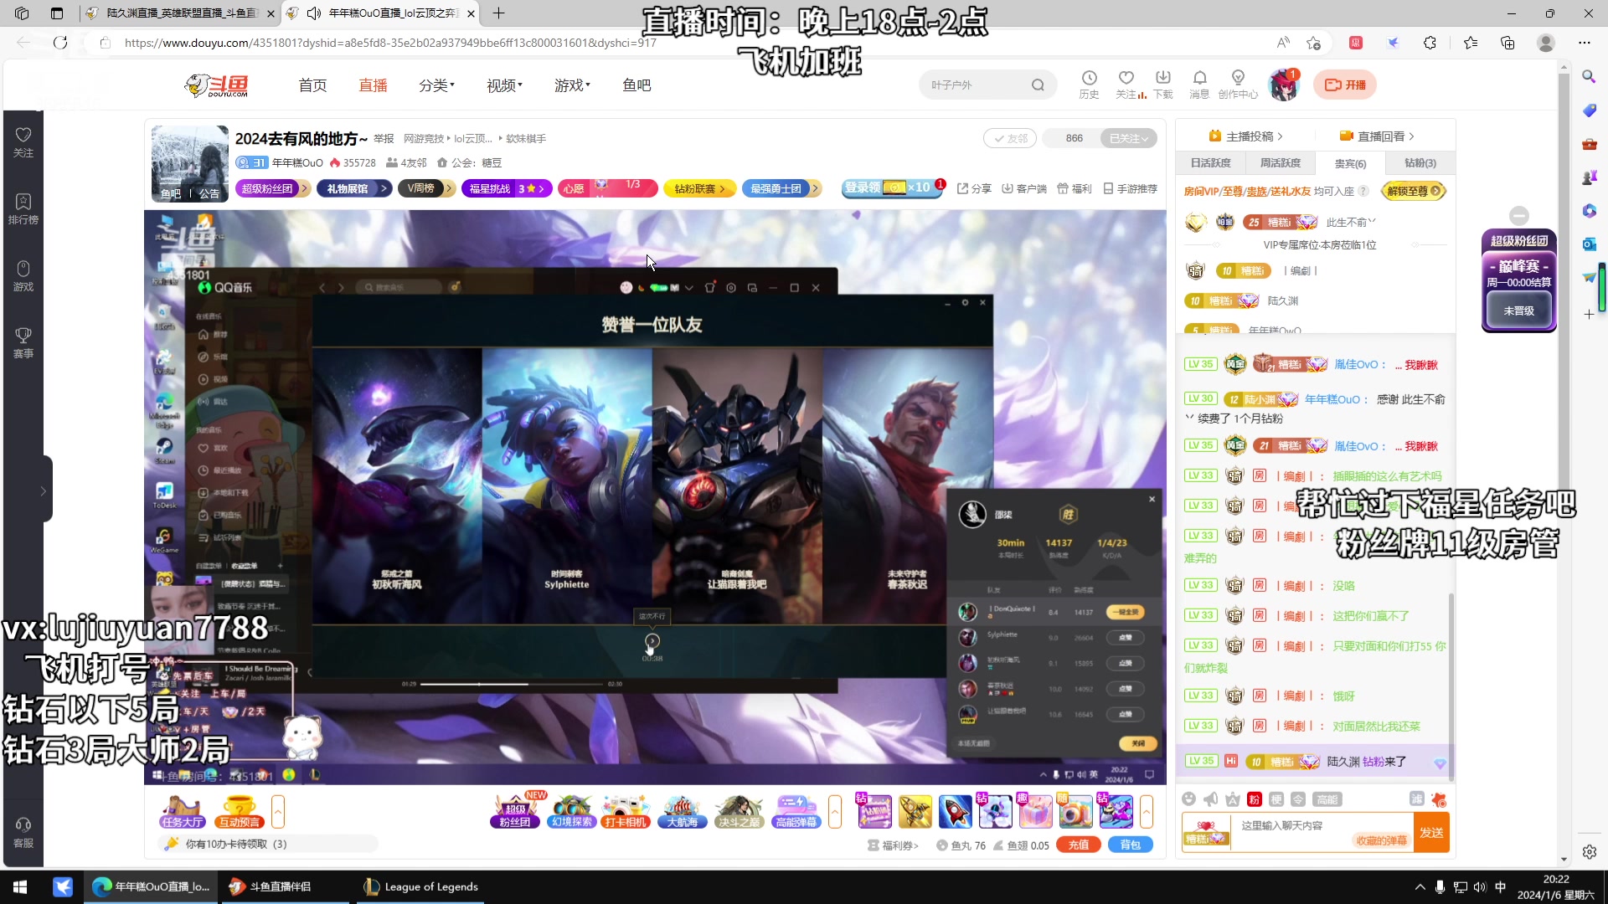Open 游戏 in left dark sidebar
This screenshot has width=1608, height=904.
click(x=23, y=276)
